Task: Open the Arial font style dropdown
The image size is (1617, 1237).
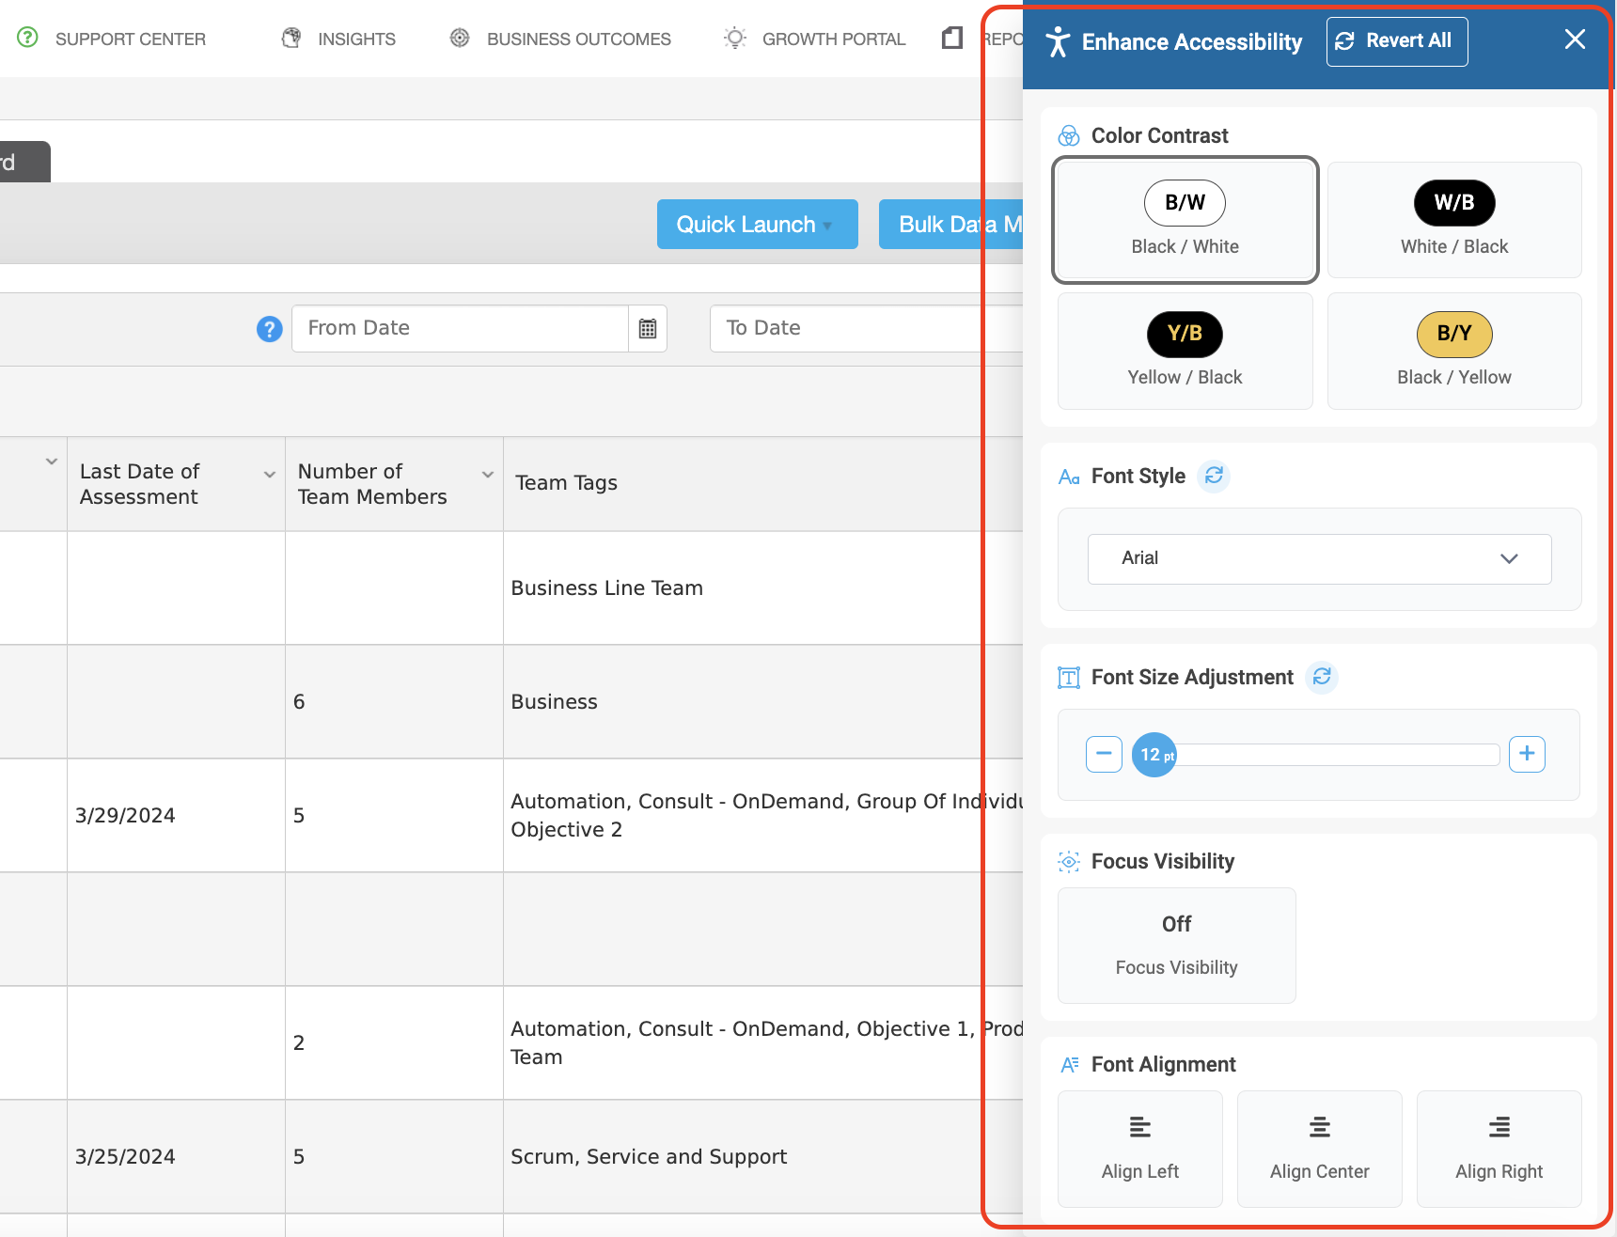Action: click(1320, 558)
